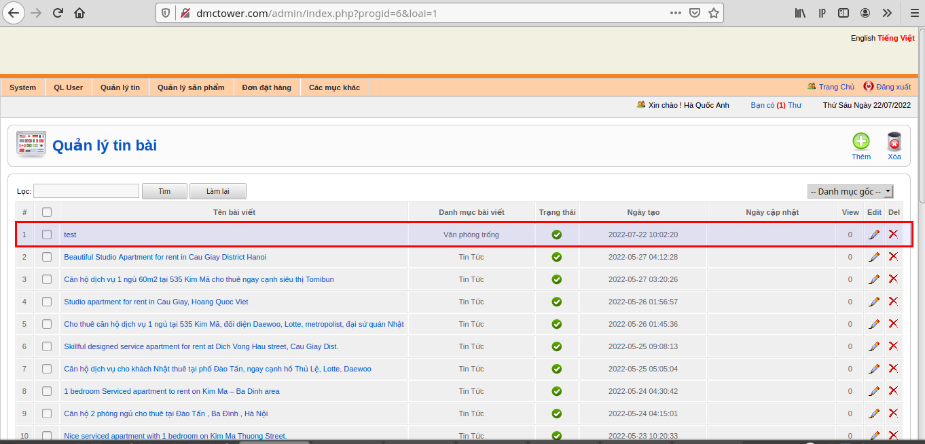Check the checkbox in row 8
The width and height of the screenshot is (925, 444).
pos(47,391)
